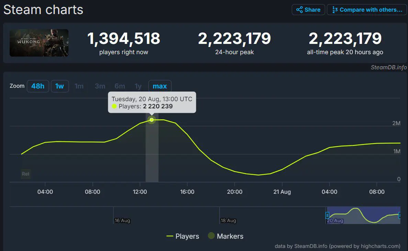Click the 12:00 x-axis label
This screenshot has height=251, width=408.
(x=140, y=192)
